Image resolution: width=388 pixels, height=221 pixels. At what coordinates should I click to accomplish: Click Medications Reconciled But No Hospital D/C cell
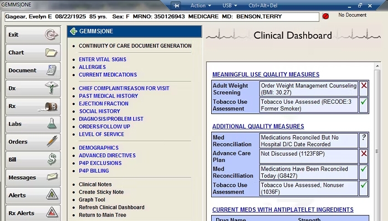pos(309,141)
